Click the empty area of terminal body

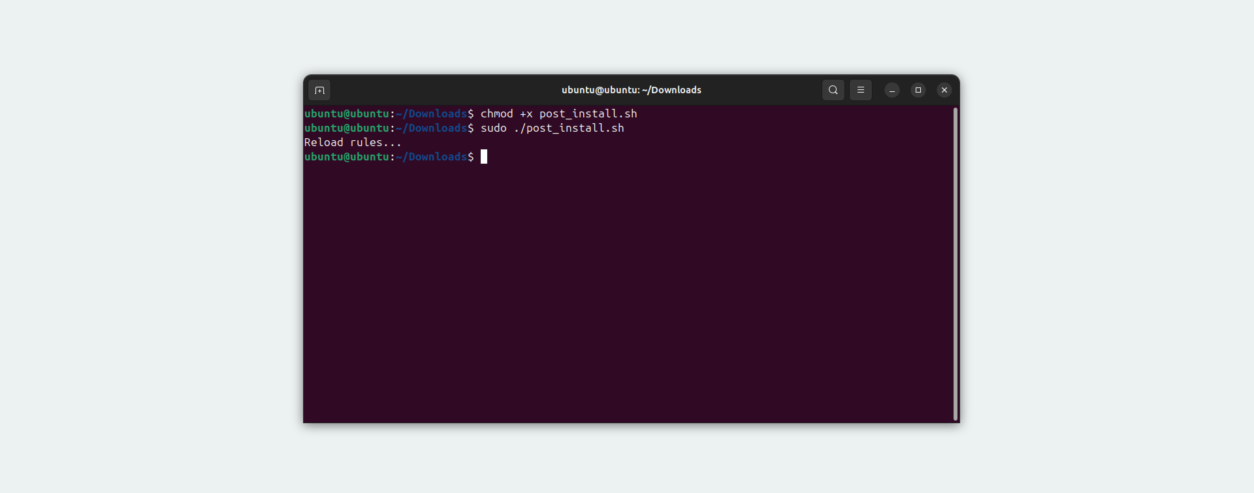[x=627, y=293]
